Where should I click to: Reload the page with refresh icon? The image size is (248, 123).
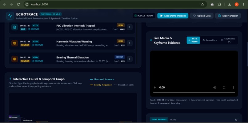click(x=18, y=4)
